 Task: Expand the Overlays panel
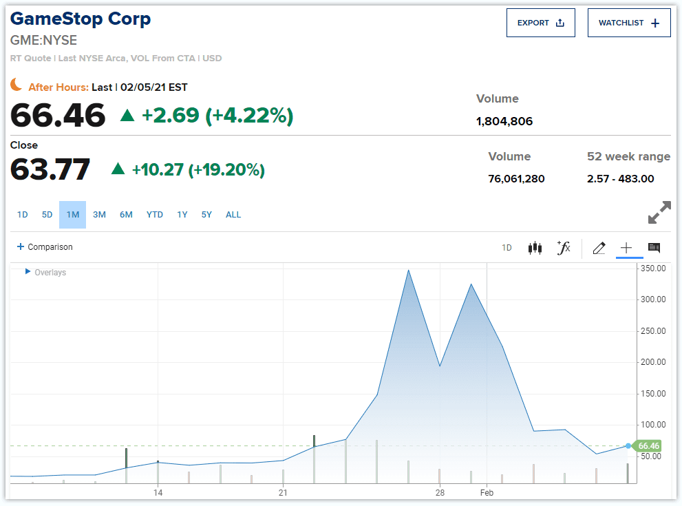pos(45,273)
